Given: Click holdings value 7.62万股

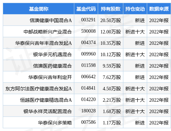Looking at the screenshot, I should pos(112,77).
